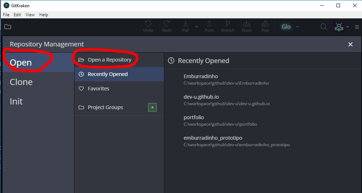Open the Emburradinho recent repository

201,76
